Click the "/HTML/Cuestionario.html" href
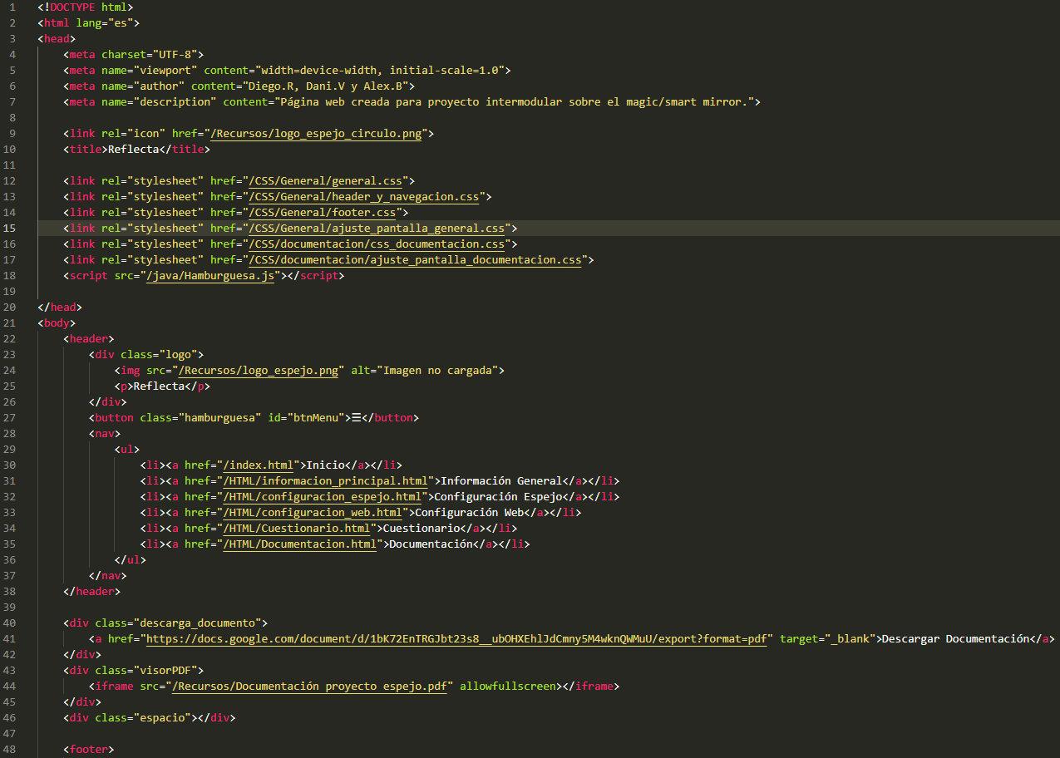1060x758 pixels. pos(296,528)
